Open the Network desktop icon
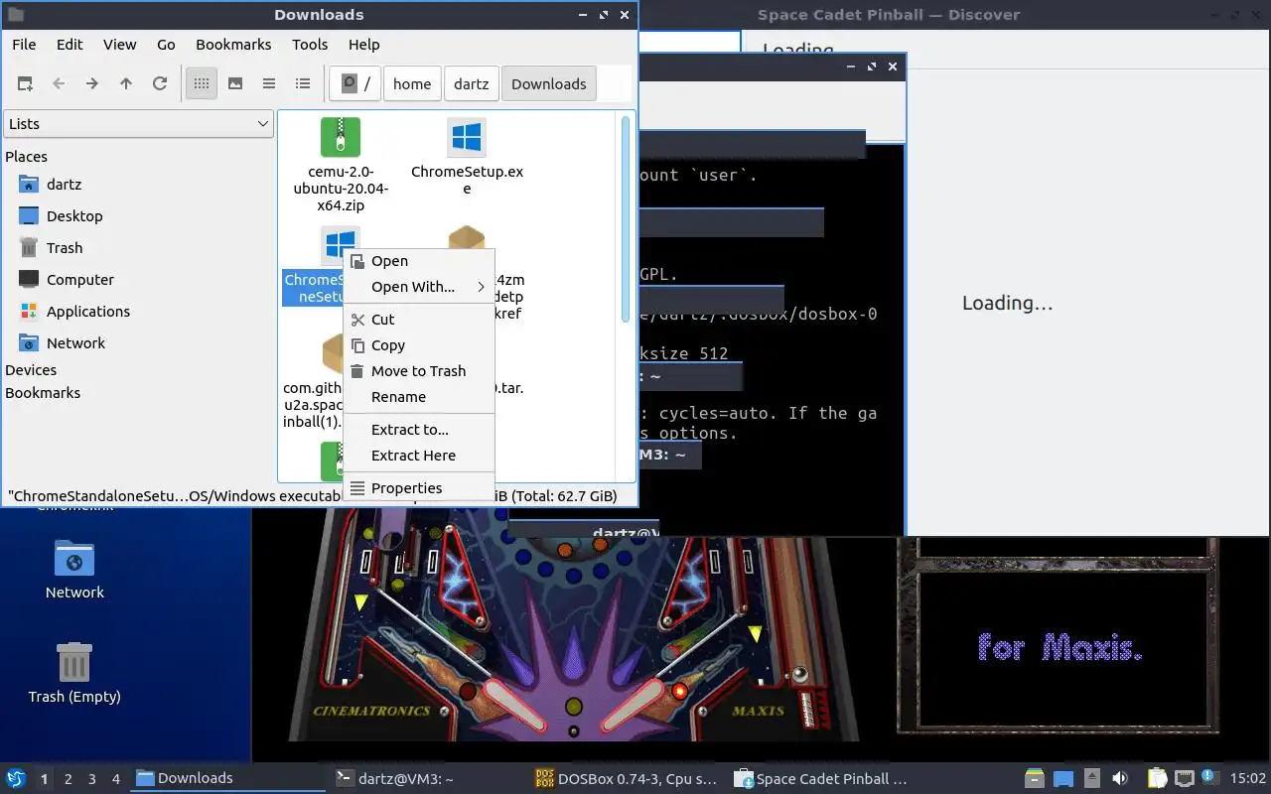Image resolution: width=1271 pixels, height=794 pixels. point(74,571)
